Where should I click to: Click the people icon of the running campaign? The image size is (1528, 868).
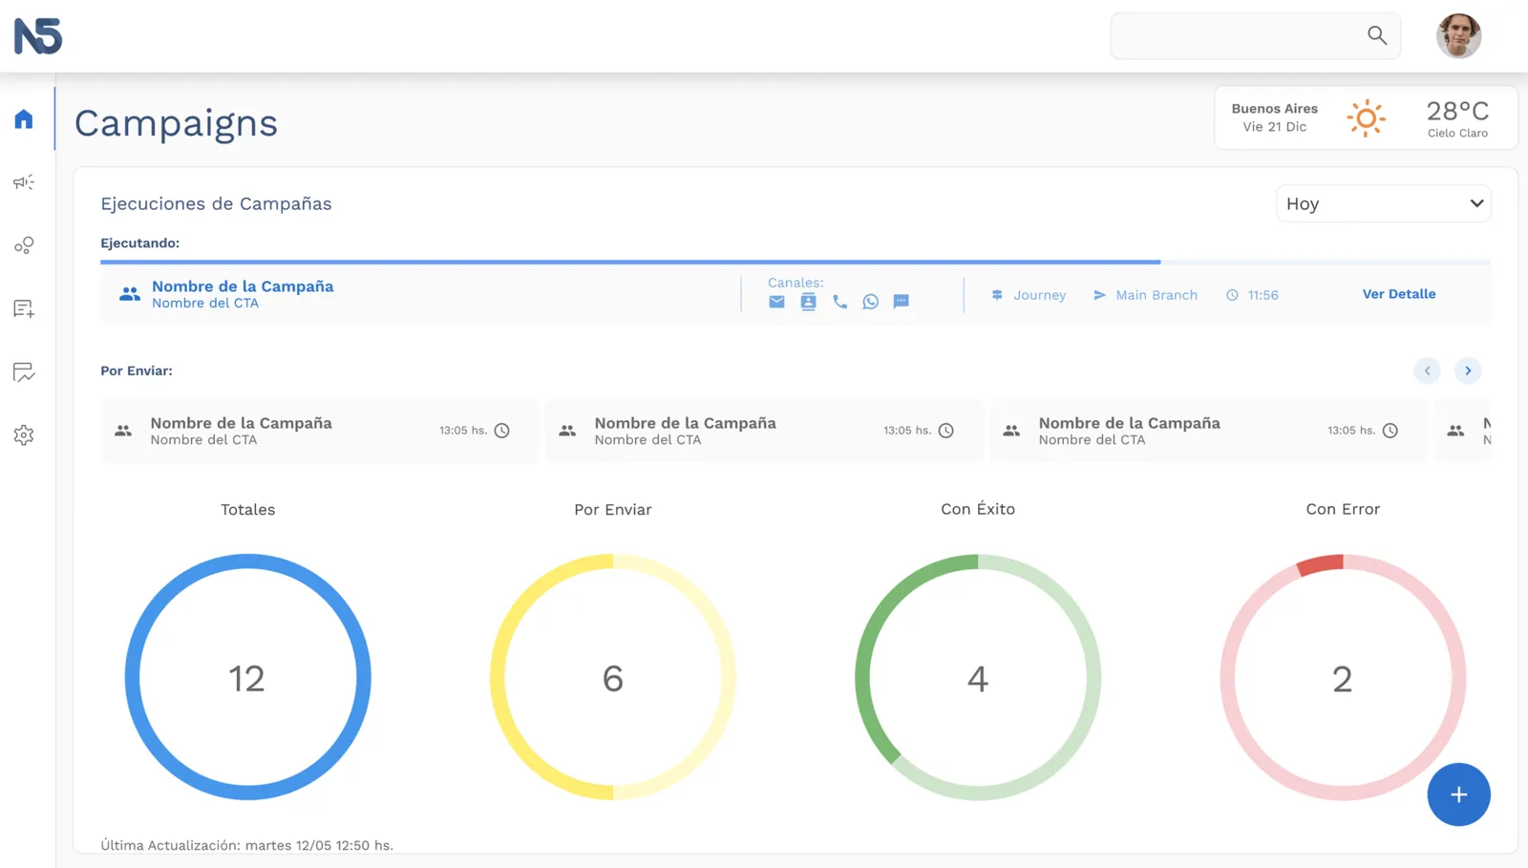[130, 294]
